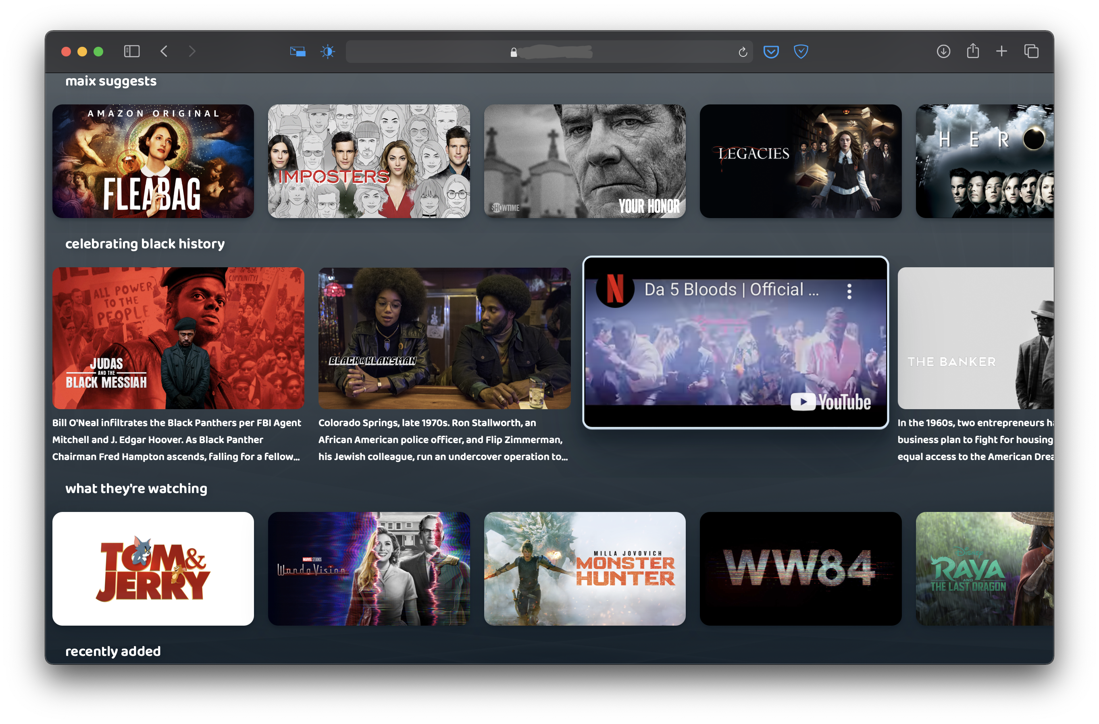The width and height of the screenshot is (1099, 724).
Task: Click the Share toolbar icon
Action: 972,51
